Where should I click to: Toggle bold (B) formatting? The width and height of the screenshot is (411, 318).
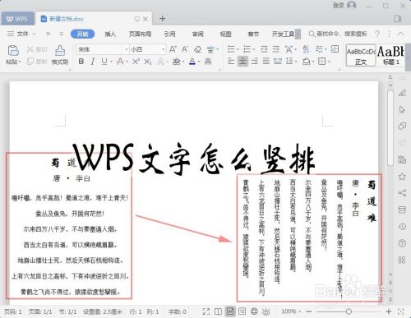click(81, 61)
